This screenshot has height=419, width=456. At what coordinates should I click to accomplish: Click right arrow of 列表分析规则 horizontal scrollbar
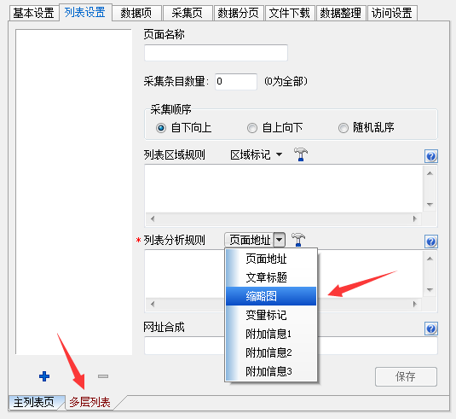point(415,305)
